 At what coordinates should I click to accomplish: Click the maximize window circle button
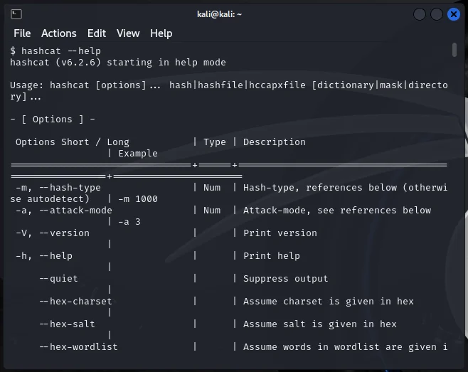point(437,14)
